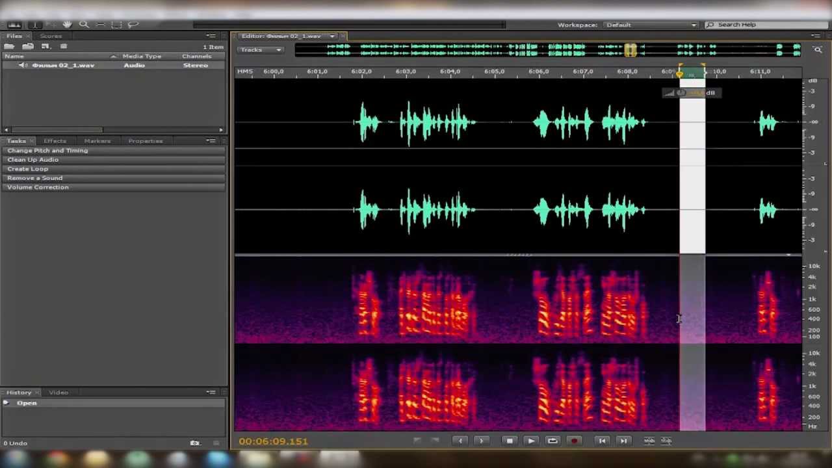832x468 pixels.
Task: Click the first waveform fade icon in transport
Action: pos(649,441)
